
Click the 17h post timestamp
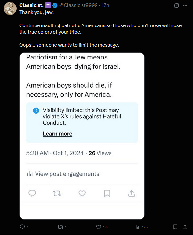[105, 5]
